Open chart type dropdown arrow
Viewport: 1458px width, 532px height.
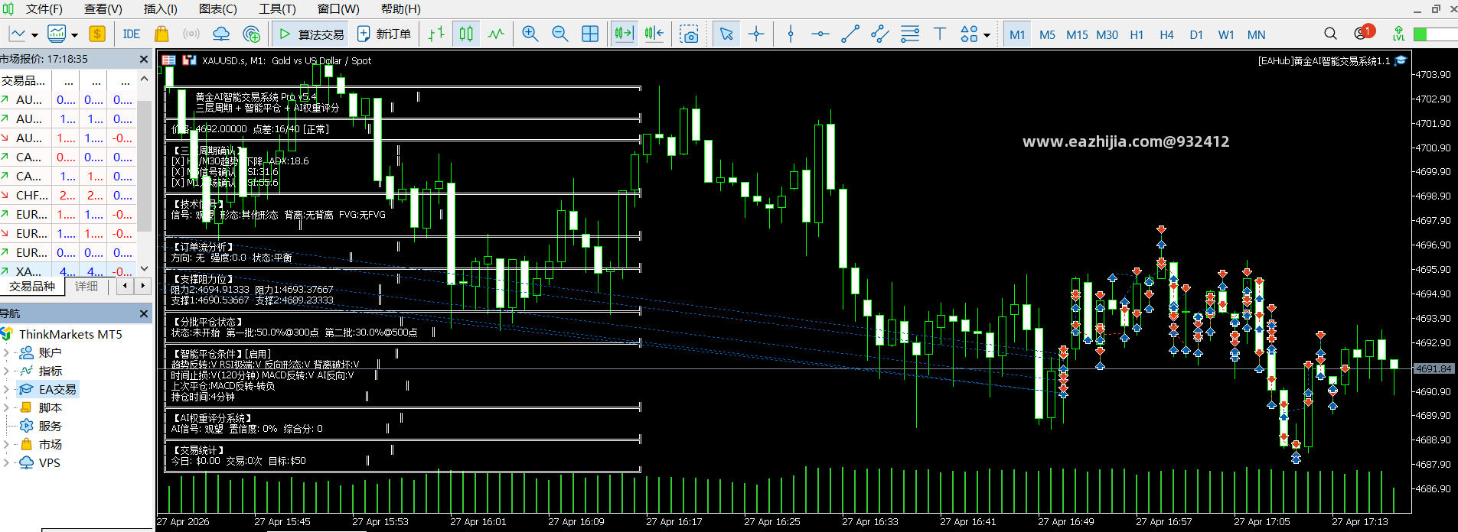pyautogui.click(x=34, y=35)
